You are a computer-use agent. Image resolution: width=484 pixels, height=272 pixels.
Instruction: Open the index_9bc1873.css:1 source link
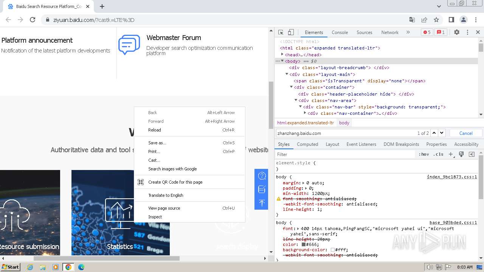pos(452,177)
